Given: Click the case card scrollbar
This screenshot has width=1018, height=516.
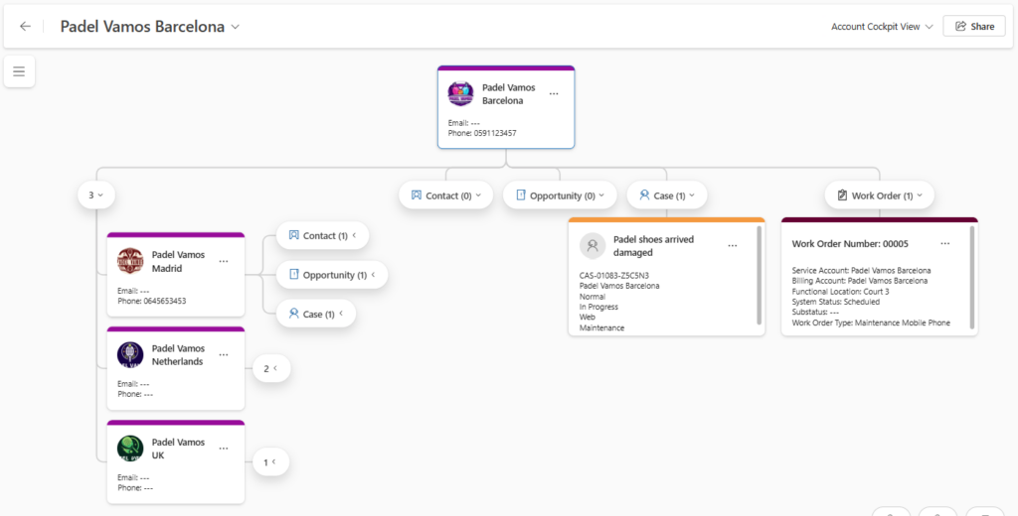Looking at the screenshot, I should 760,275.
